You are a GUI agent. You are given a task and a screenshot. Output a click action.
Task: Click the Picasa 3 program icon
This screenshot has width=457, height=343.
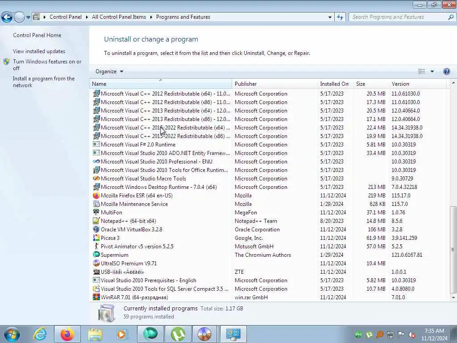(96, 238)
